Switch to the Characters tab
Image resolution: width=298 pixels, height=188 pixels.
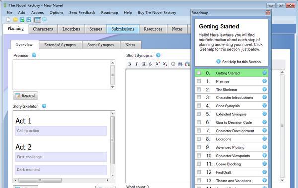43,29
